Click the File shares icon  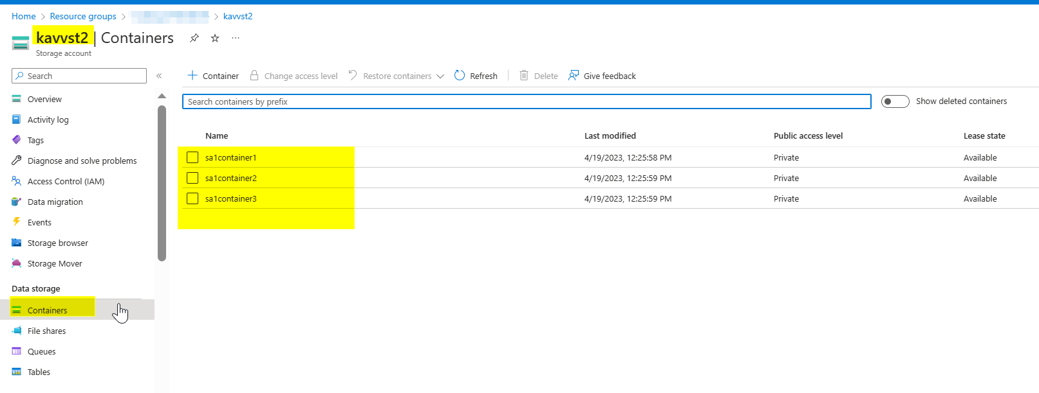[x=17, y=331]
